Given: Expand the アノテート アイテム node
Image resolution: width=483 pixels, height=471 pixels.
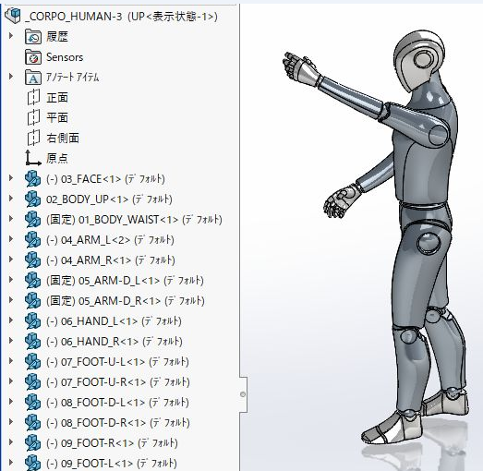Looking at the screenshot, I should click(x=11, y=76).
